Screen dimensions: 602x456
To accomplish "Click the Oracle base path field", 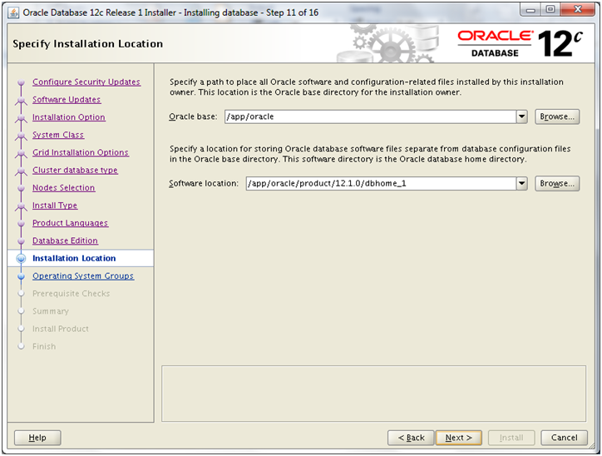I will tap(371, 116).
